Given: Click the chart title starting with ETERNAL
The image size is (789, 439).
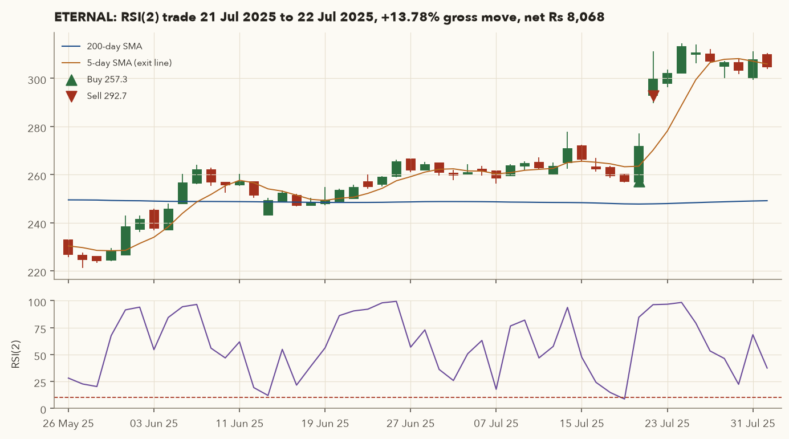Looking at the screenshot, I should click(x=330, y=18).
